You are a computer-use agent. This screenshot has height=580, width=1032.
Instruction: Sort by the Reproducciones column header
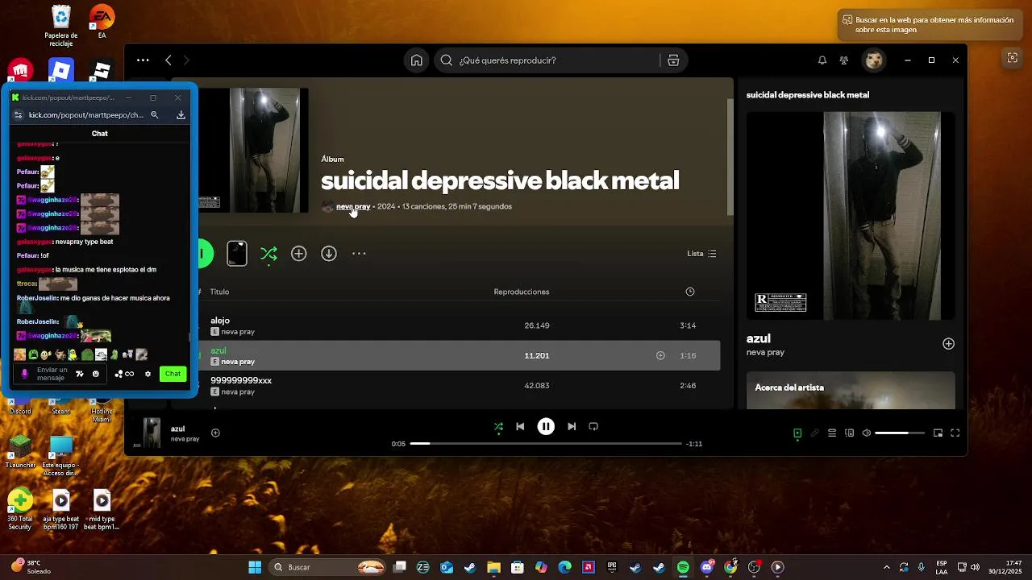[522, 292]
